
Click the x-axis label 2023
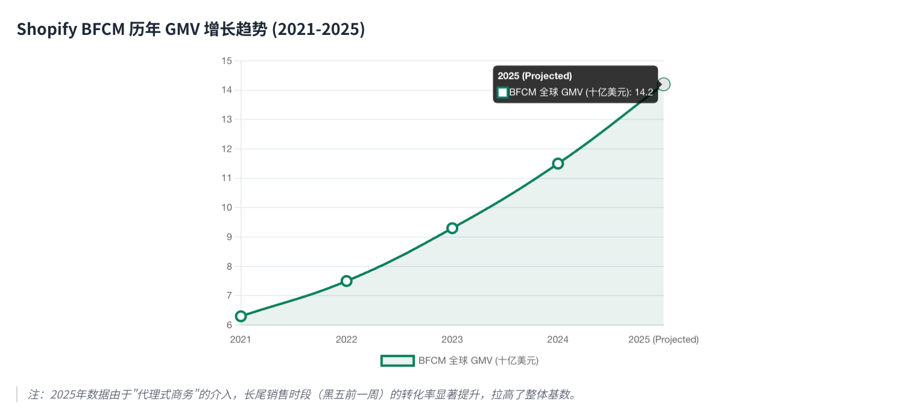click(452, 340)
